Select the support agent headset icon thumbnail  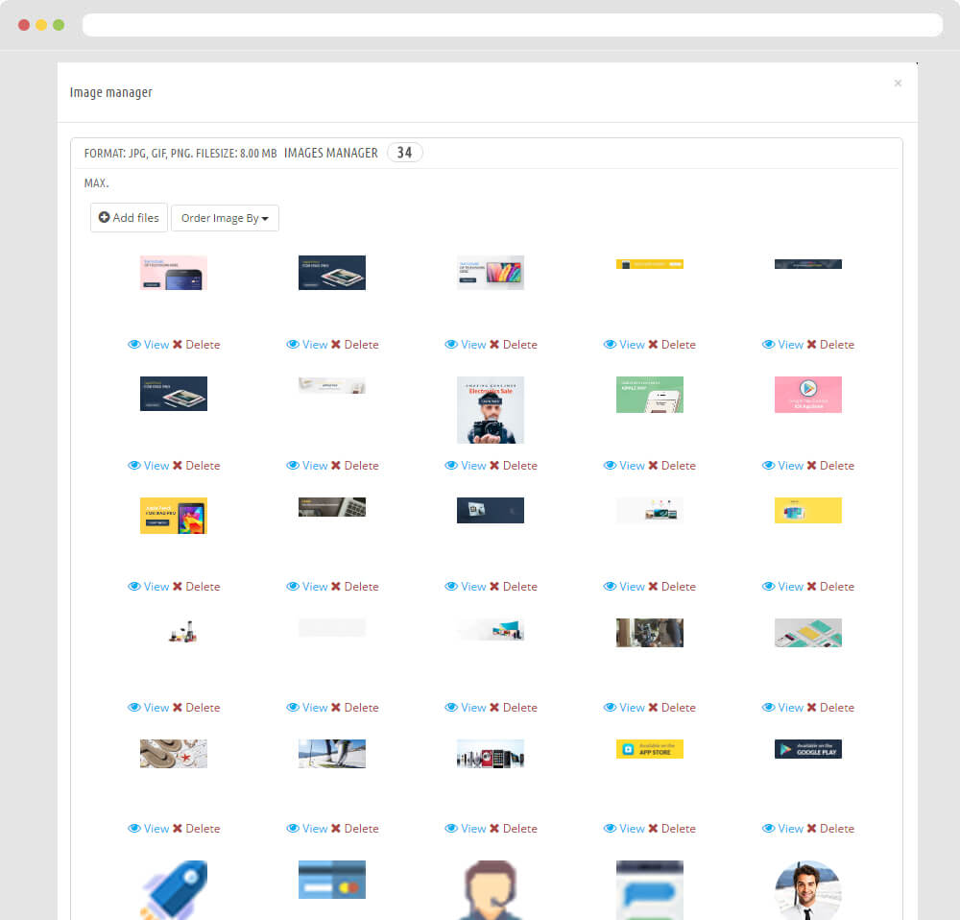pyautogui.click(x=490, y=890)
